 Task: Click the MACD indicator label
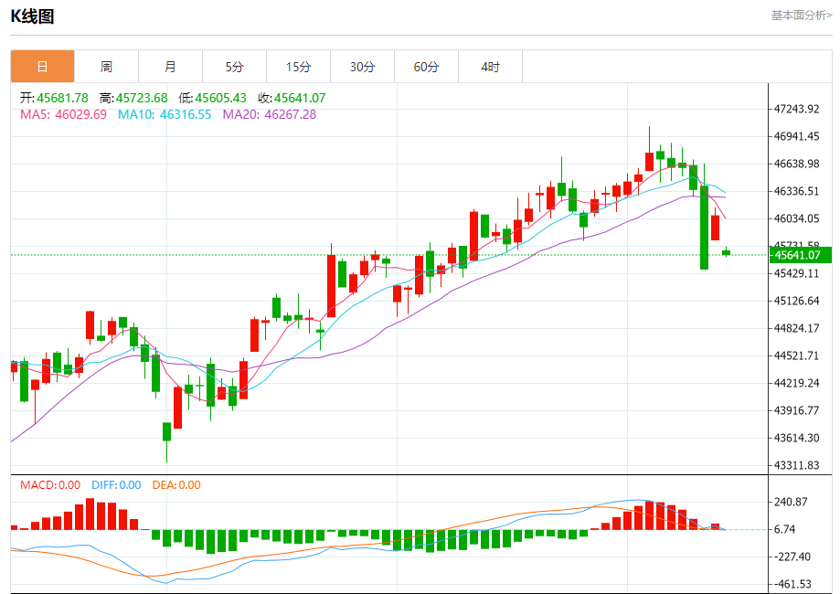pos(50,485)
